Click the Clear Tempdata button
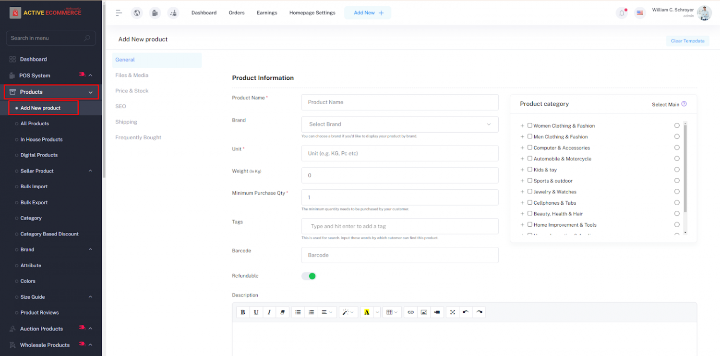The width and height of the screenshot is (720, 356). tap(687, 41)
